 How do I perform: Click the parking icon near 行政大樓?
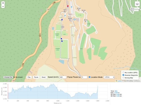click(x=65, y=16)
